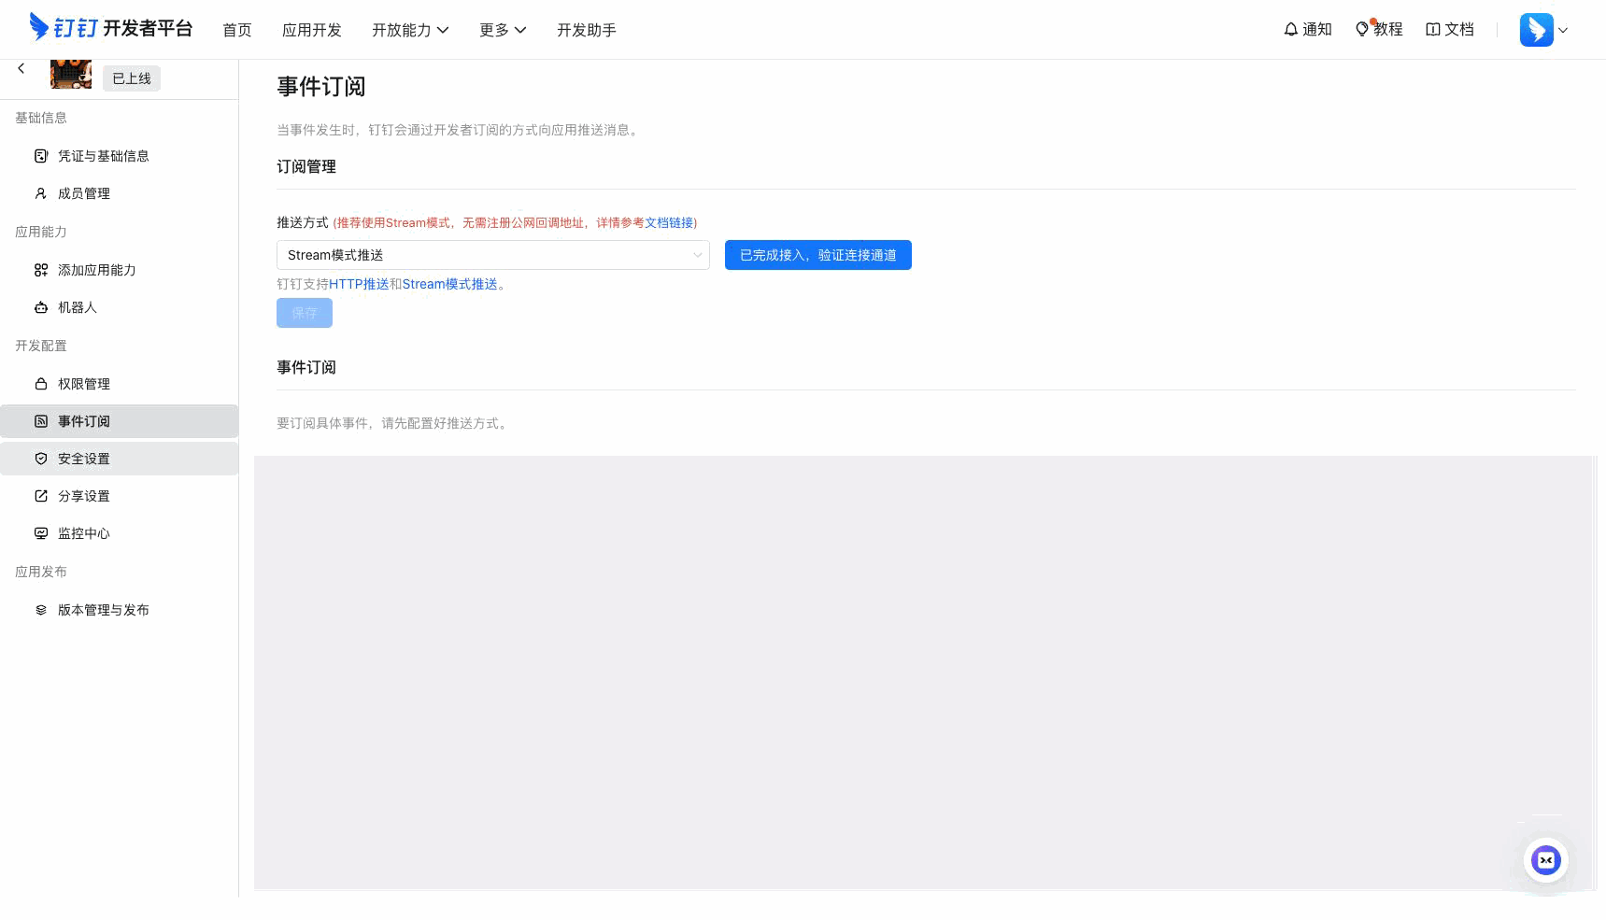The width and height of the screenshot is (1606, 920).
Task: Select 版本管理与发布 in sidebar
Action: tap(120, 610)
